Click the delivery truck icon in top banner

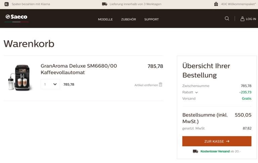click(x=104, y=4)
